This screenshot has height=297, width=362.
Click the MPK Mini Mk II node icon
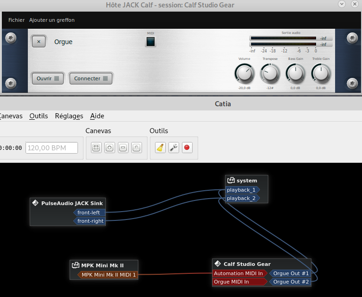[76, 265]
